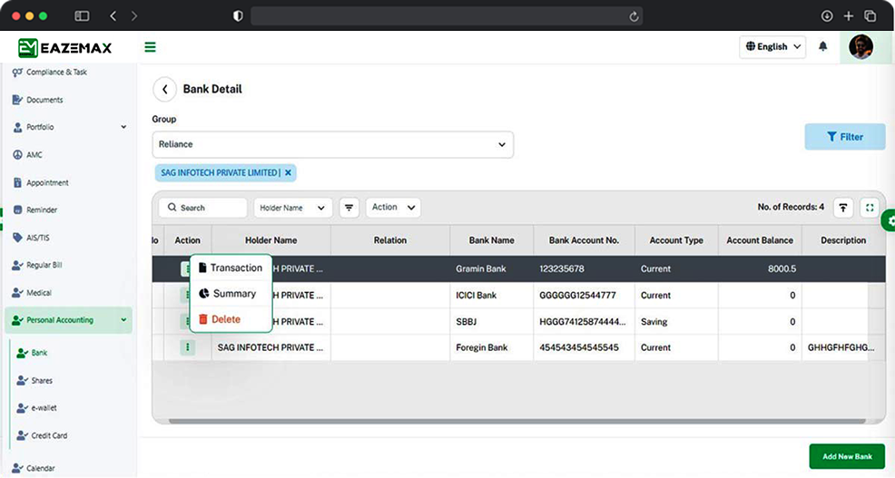This screenshot has height=478, width=895.
Task: Click the Portfolio sidebar icon
Action: point(17,127)
